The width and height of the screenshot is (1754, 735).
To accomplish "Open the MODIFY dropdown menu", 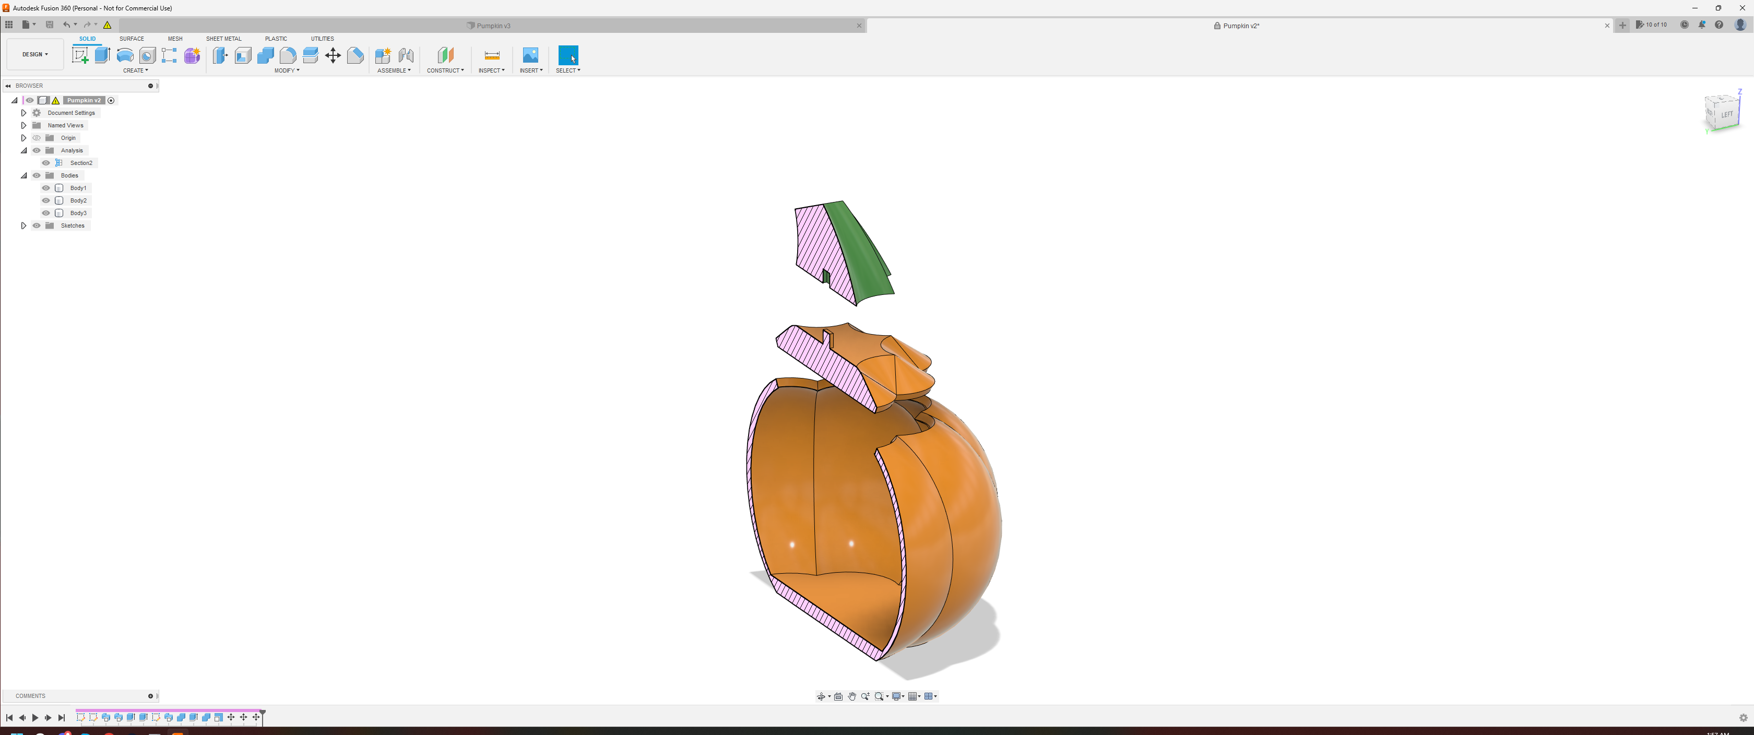I will [287, 70].
